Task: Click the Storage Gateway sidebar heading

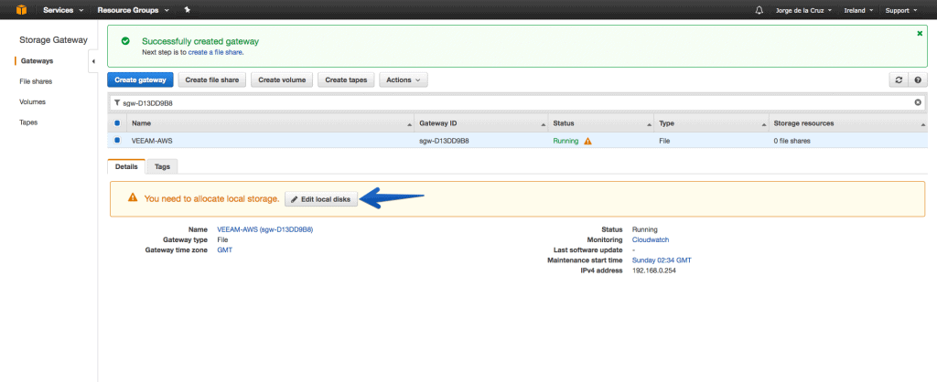Action: (x=53, y=40)
